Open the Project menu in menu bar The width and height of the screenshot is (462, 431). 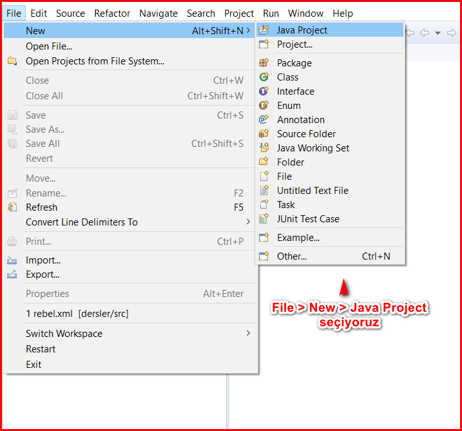(x=239, y=14)
